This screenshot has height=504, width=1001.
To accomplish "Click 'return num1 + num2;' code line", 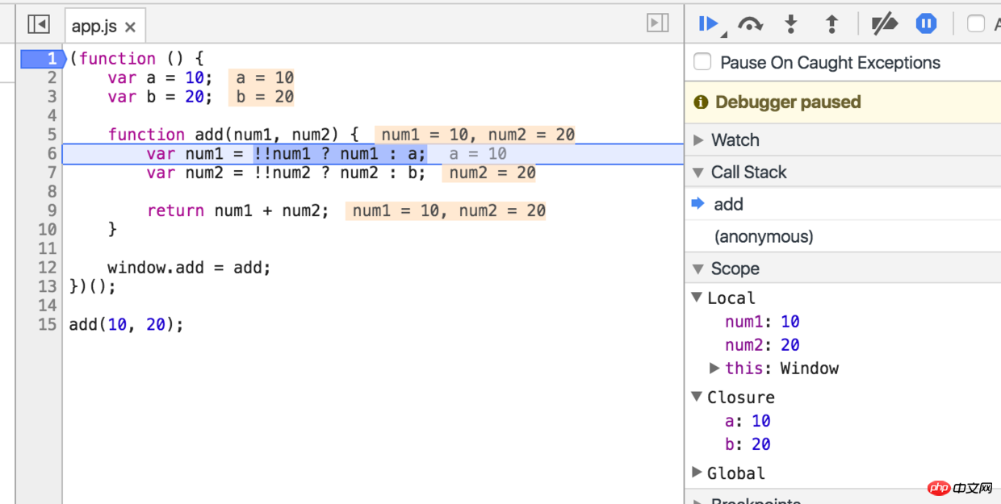I will (238, 210).
